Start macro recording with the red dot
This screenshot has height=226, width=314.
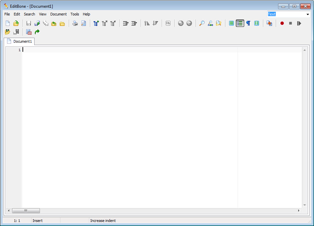pos(282,24)
